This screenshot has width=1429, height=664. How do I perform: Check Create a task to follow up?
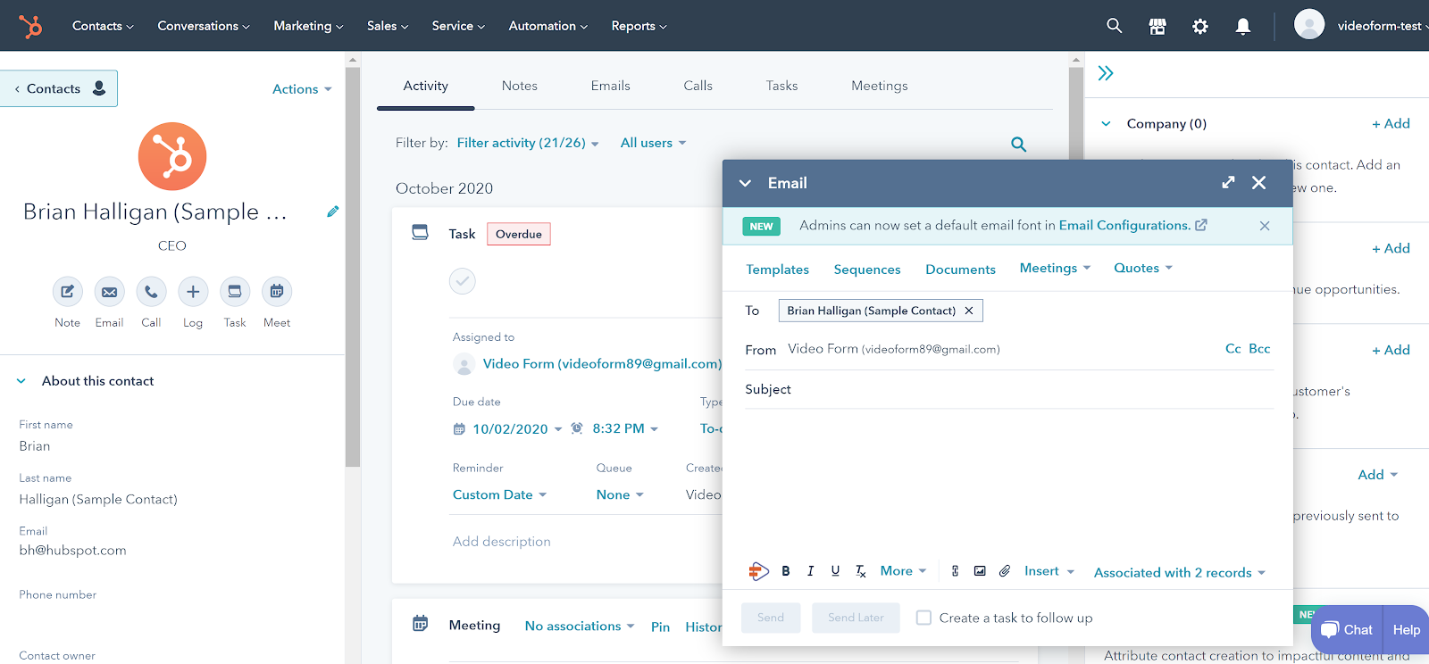pos(924,618)
